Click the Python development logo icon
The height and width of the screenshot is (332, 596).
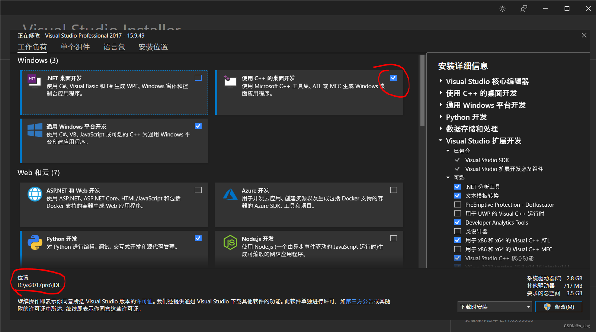click(35, 242)
